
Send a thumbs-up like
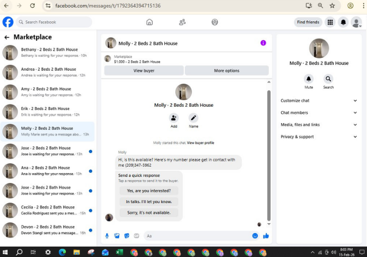[x=266, y=236]
